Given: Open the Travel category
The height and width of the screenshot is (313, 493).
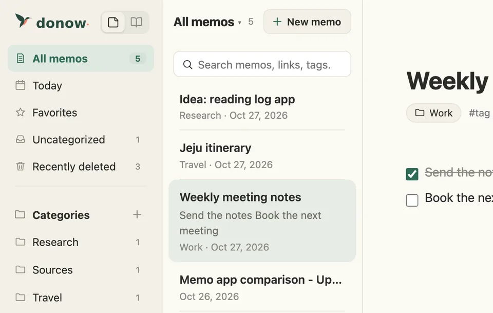Looking at the screenshot, I should point(81,298).
